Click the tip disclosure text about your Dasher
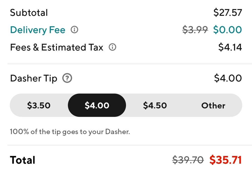The image size is (252, 172). [70, 131]
